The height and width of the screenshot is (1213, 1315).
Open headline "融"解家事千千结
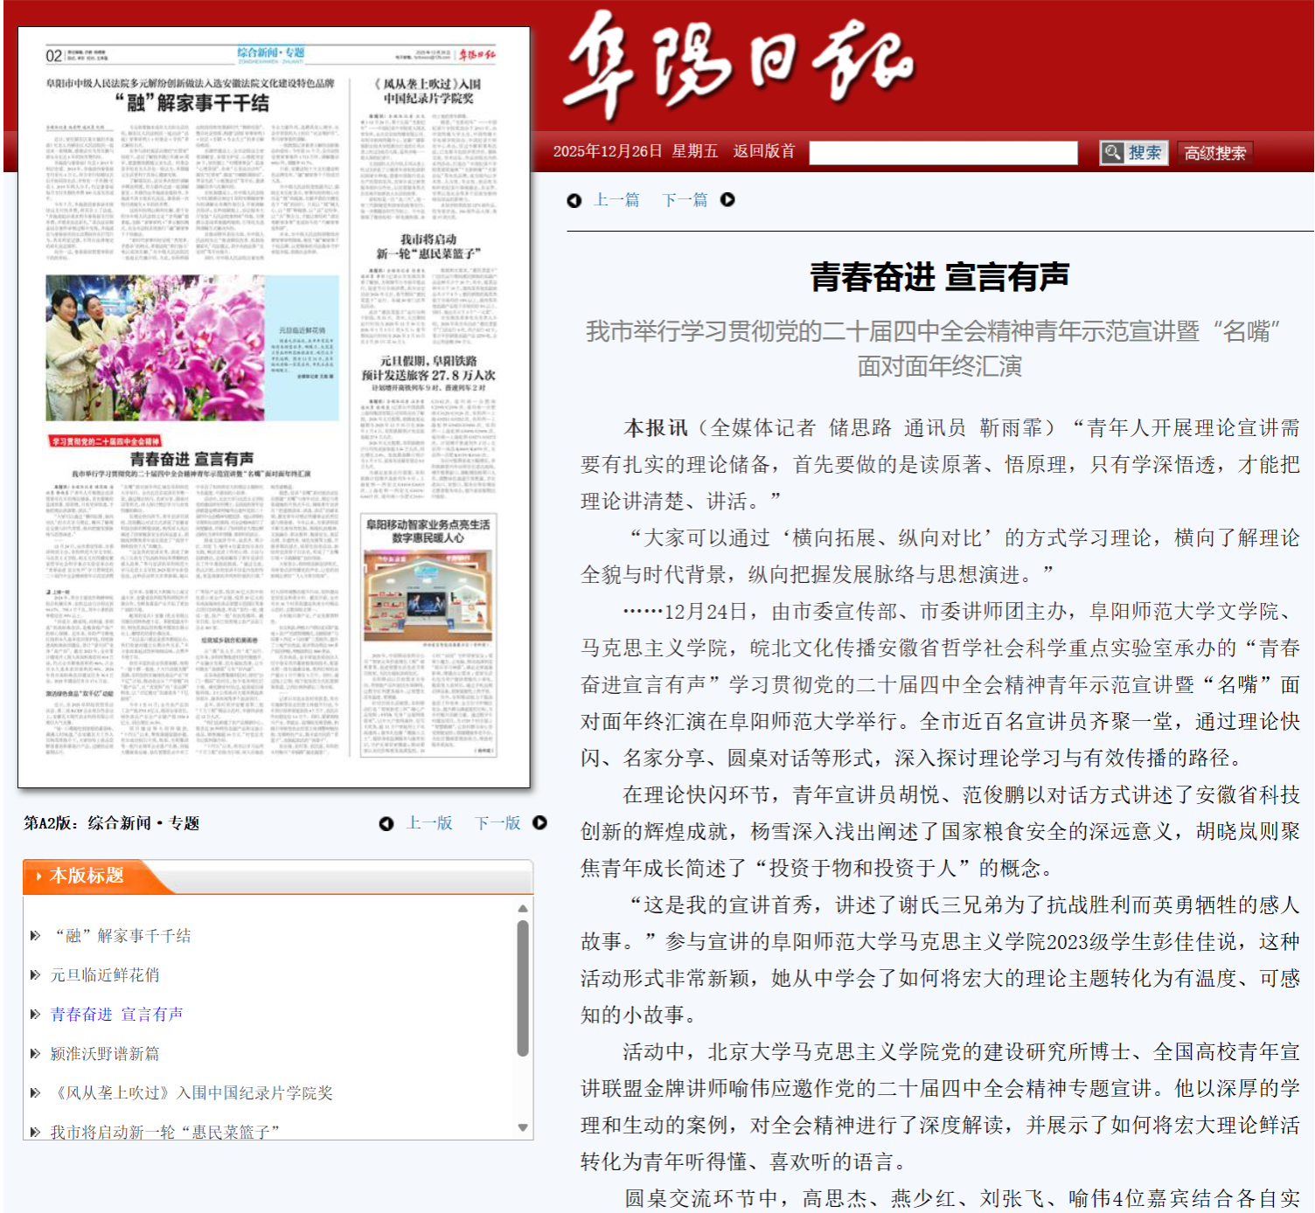click(122, 936)
